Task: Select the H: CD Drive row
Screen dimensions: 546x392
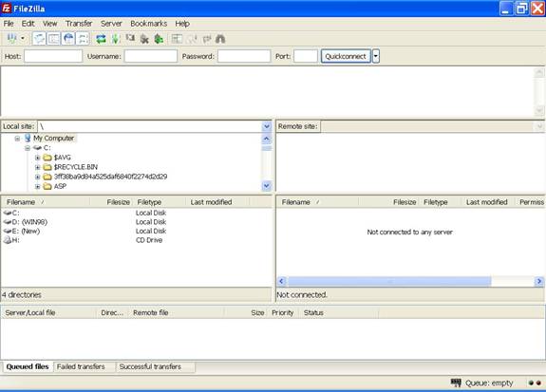Action: [136, 240]
